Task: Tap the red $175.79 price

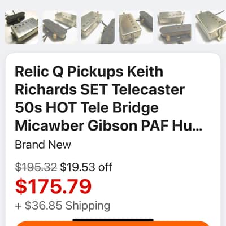Action: pos(53,186)
